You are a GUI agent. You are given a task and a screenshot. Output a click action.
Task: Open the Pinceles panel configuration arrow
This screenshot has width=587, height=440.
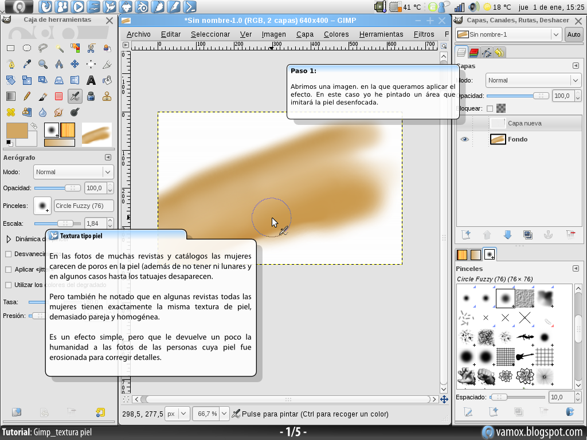coord(576,269)
